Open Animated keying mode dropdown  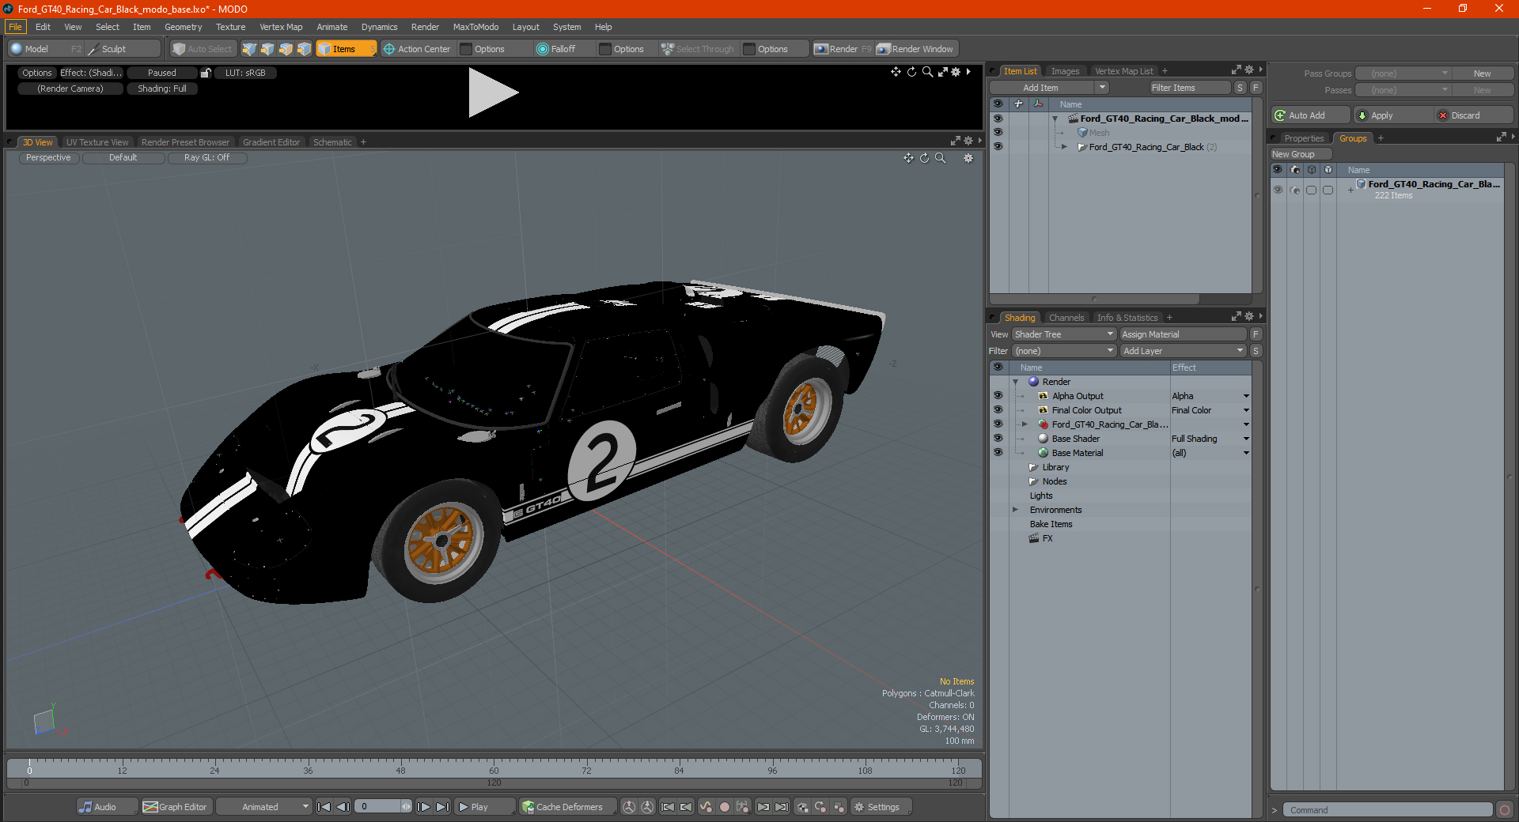(264, 807)
